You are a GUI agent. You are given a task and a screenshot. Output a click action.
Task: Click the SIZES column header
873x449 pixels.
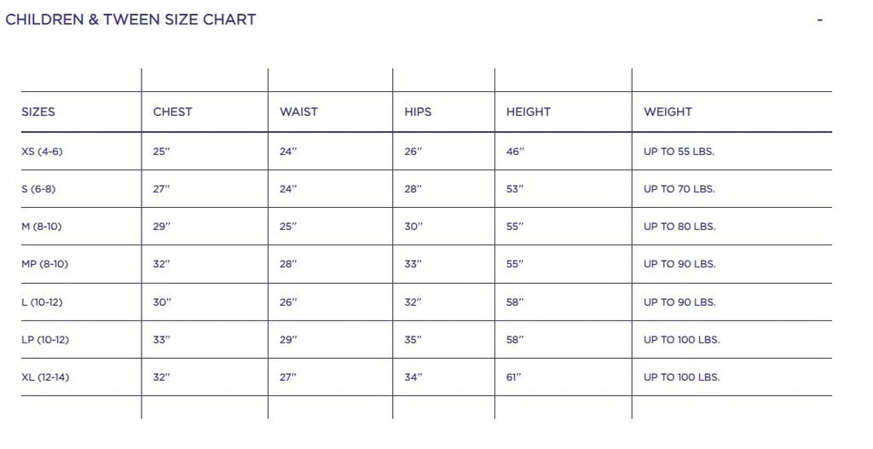pyautogui.click(x=38, y=112)
